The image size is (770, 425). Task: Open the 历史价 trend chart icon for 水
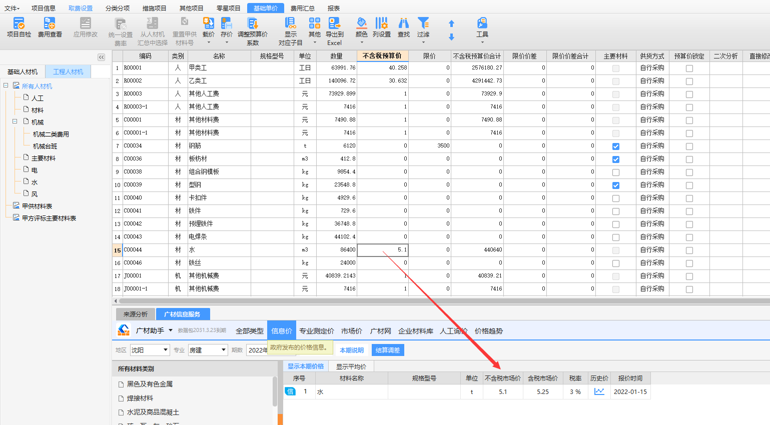599,391
